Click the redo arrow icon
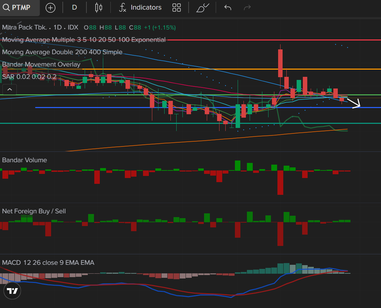Image resolution: width=381 pixels, height=308 pixels. pyautogui.click(x=247, y=8)
